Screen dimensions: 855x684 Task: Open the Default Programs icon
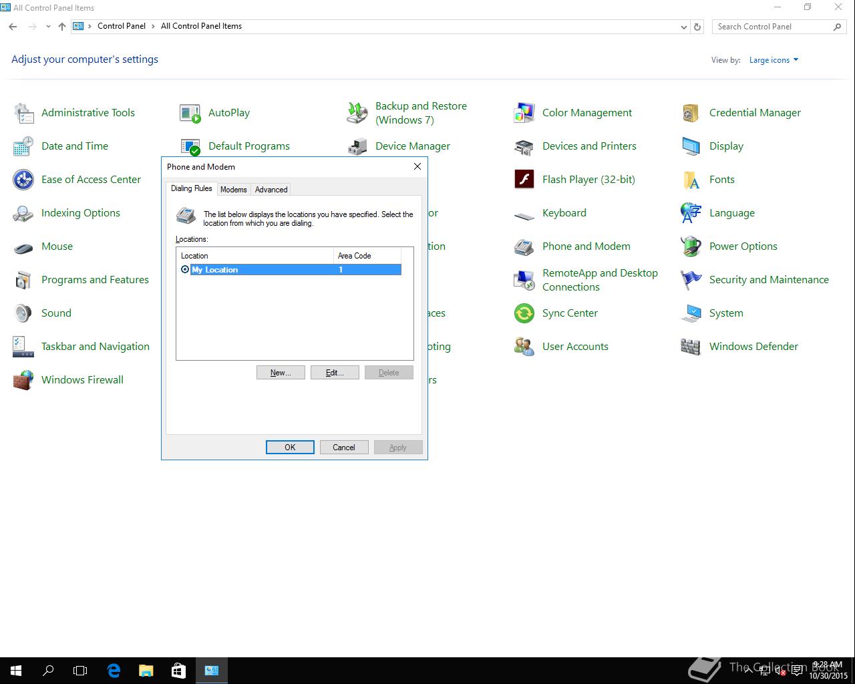click(x=190, y=146)
